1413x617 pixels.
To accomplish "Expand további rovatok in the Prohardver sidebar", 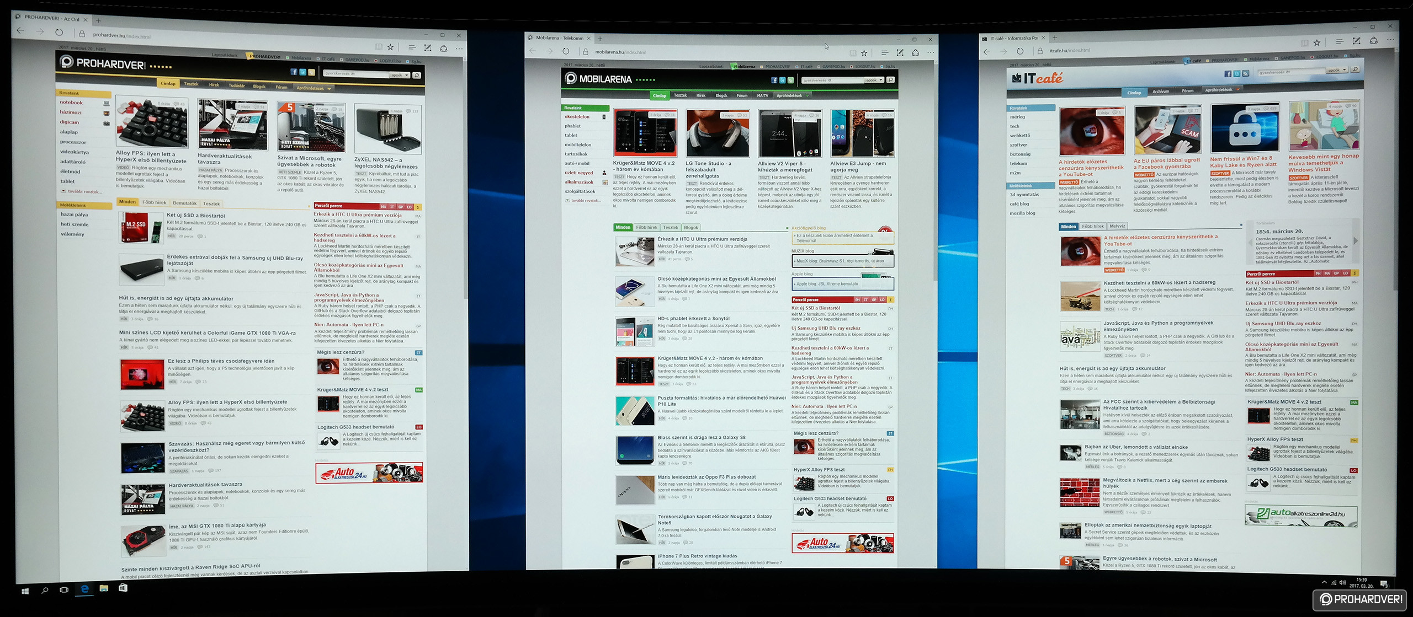I will point(82,192).
